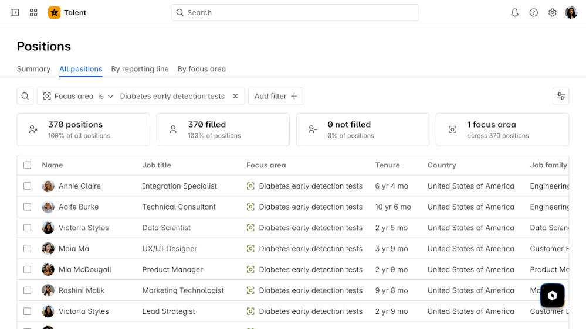
Task: Click Annie Claire's avatar
Action: [x=48, y=186]
